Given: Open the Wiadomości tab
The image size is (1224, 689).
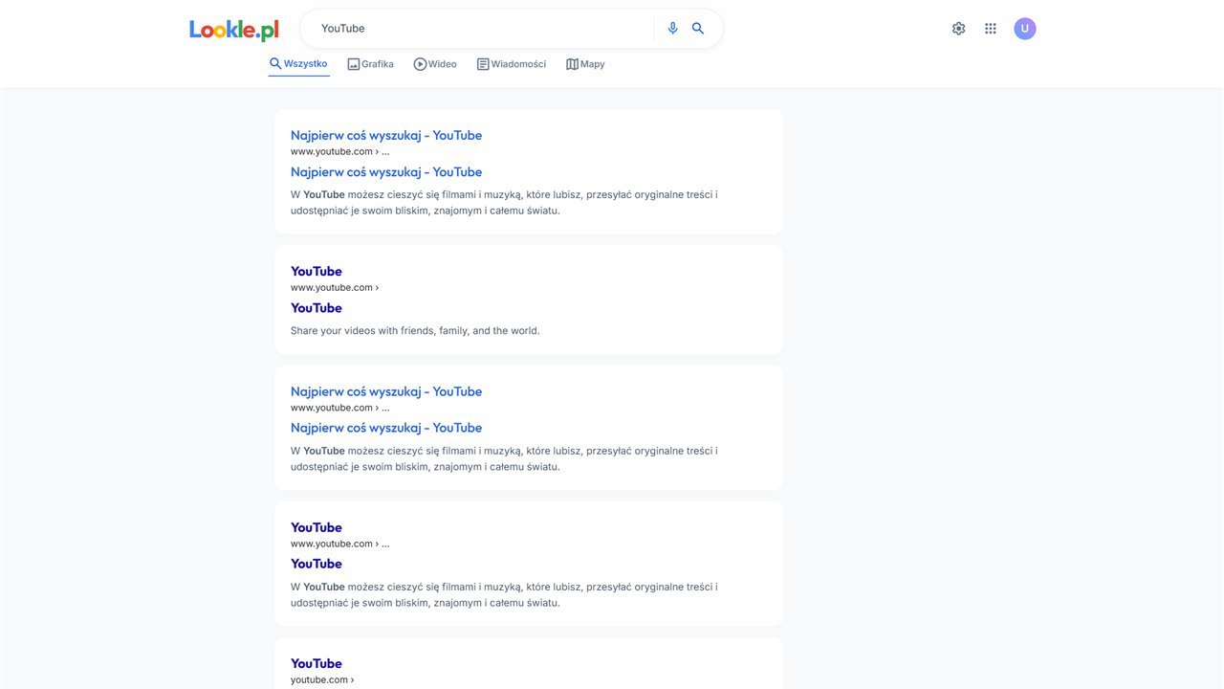Looking at the screenshot, I should [512, 64].
